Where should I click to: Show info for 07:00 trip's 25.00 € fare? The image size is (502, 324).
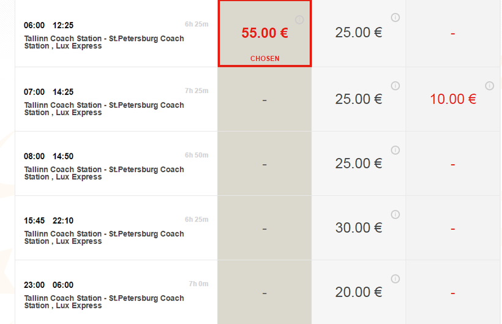(395, 86)
